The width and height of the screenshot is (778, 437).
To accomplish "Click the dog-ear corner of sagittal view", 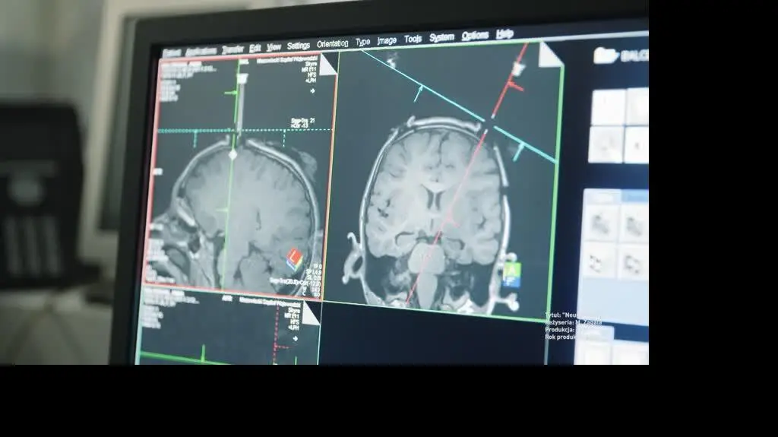I will (328, 65).
